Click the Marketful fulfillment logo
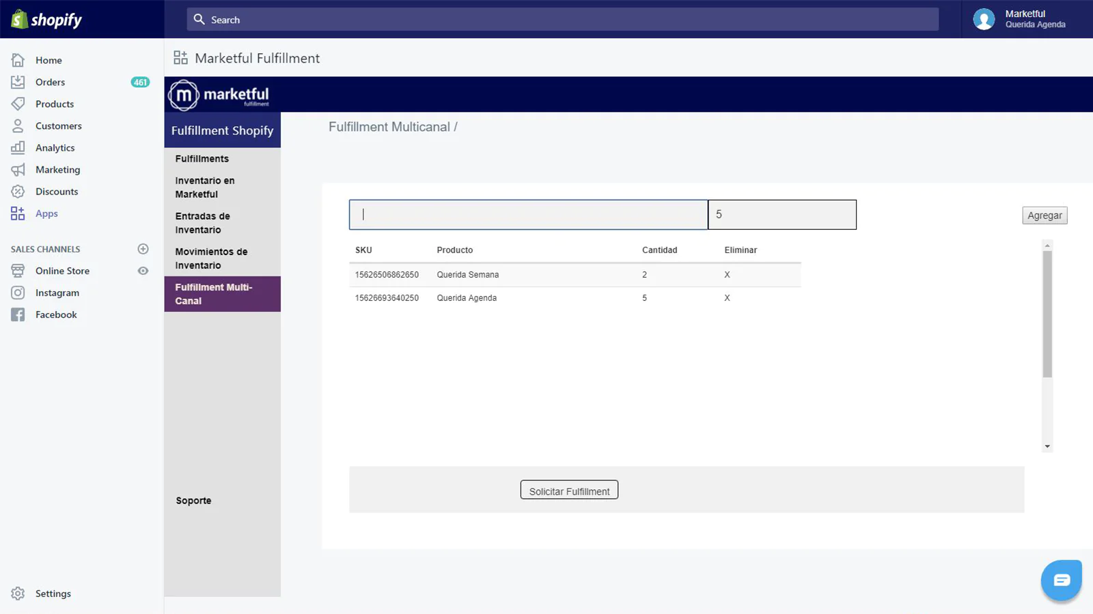Viewport: 1093px width, 614px height. coord(219,95)
